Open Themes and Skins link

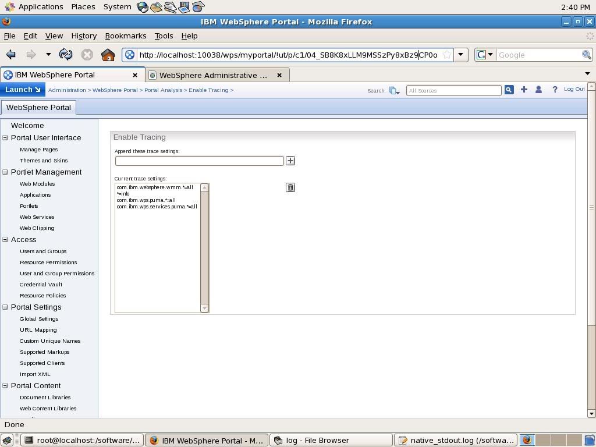pyautogui.click(x=44, y=161)
